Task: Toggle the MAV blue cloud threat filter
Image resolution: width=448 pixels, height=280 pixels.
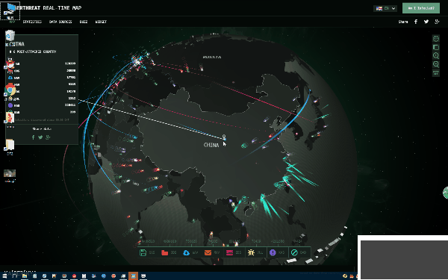Action: [x=190, y=252]
